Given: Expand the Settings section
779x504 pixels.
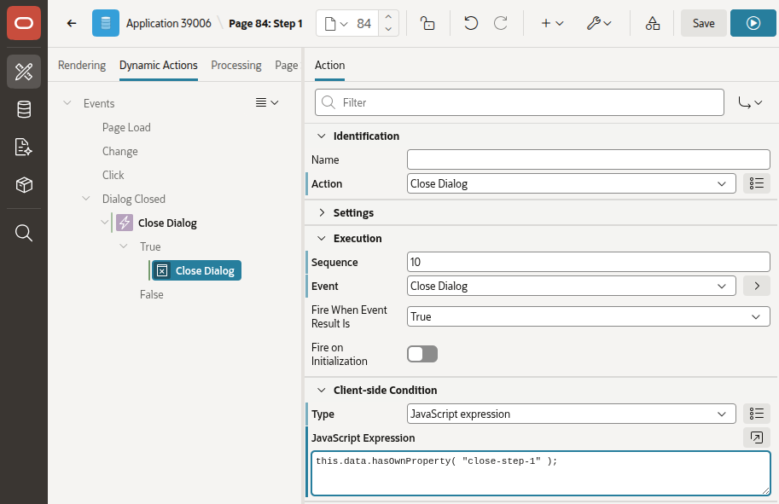Looking at the screenshot, I should [x=322, y=212].
